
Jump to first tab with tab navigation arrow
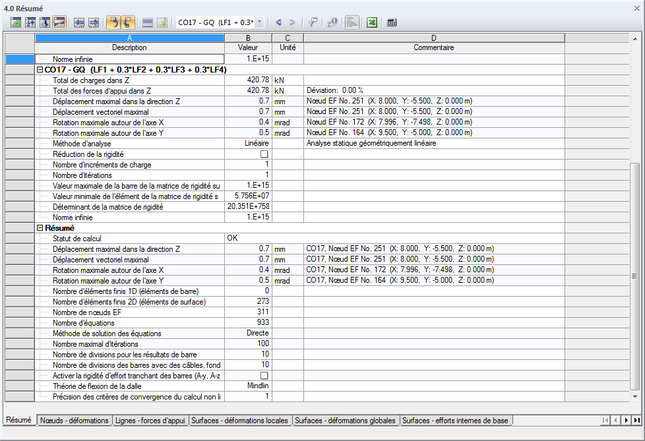coord(605,420)
